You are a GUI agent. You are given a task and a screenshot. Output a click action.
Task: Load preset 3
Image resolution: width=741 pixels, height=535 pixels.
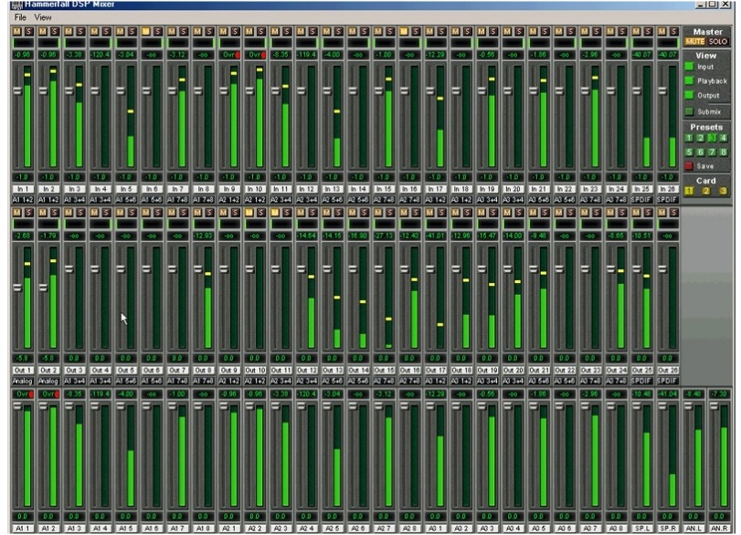(712, 139)
